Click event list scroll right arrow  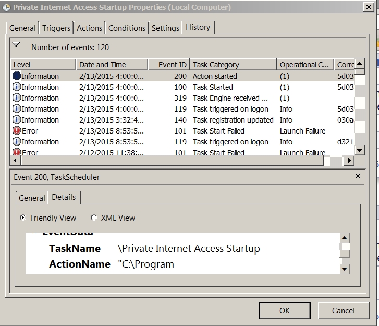pyautogui.click(x=349, y=160)
